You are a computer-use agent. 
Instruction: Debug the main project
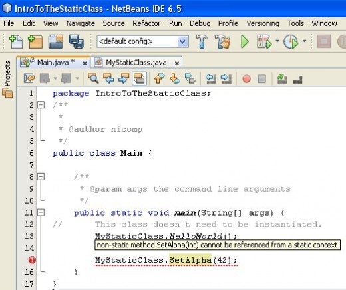pyautogui.click(x=264, y=41)
